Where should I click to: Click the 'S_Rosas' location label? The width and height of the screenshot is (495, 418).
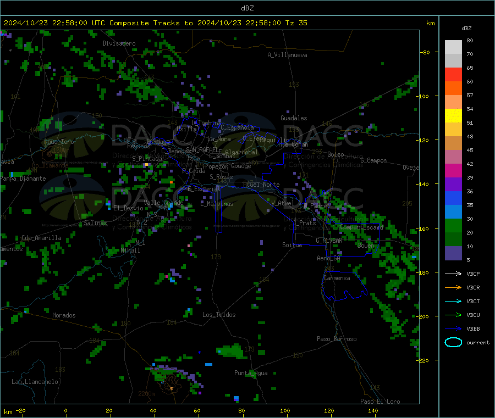pyautogui.click(x=221, y=177)
